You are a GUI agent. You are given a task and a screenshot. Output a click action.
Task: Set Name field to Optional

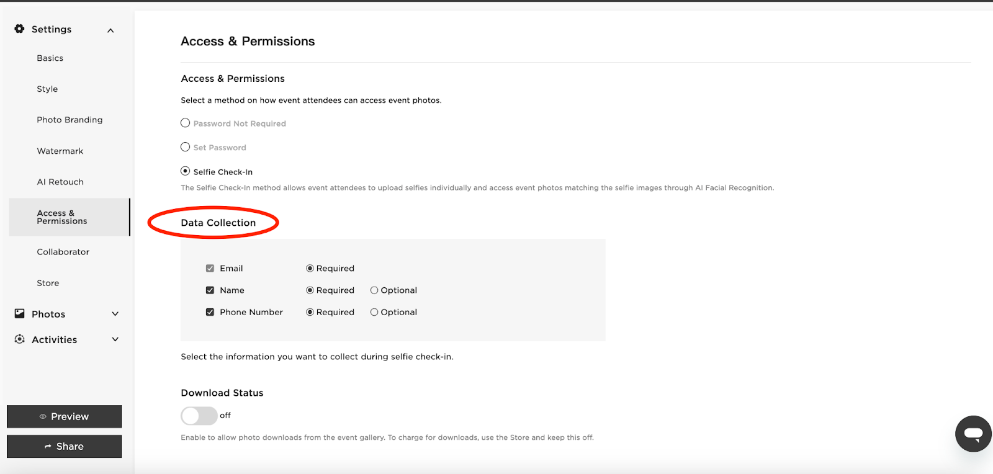click(x=374, y=290)
